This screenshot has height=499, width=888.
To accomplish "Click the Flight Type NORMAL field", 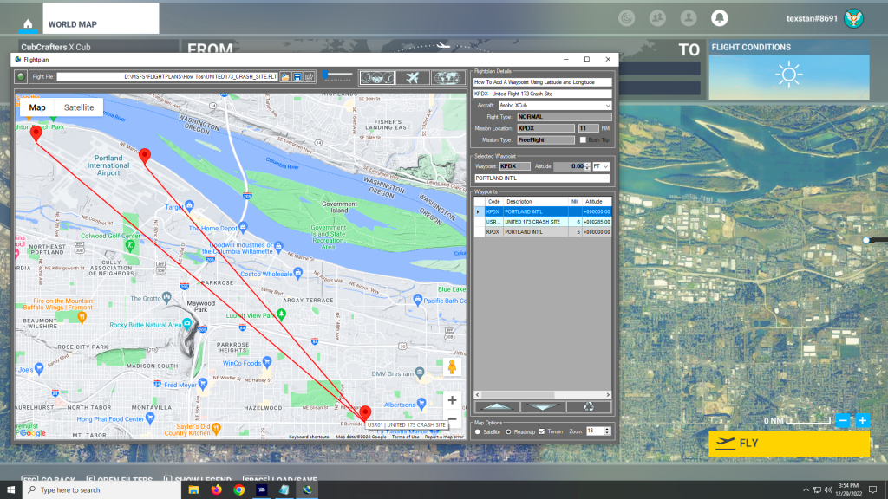I will (564, 117).
